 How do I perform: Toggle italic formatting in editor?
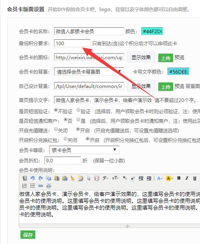(187, 178)
